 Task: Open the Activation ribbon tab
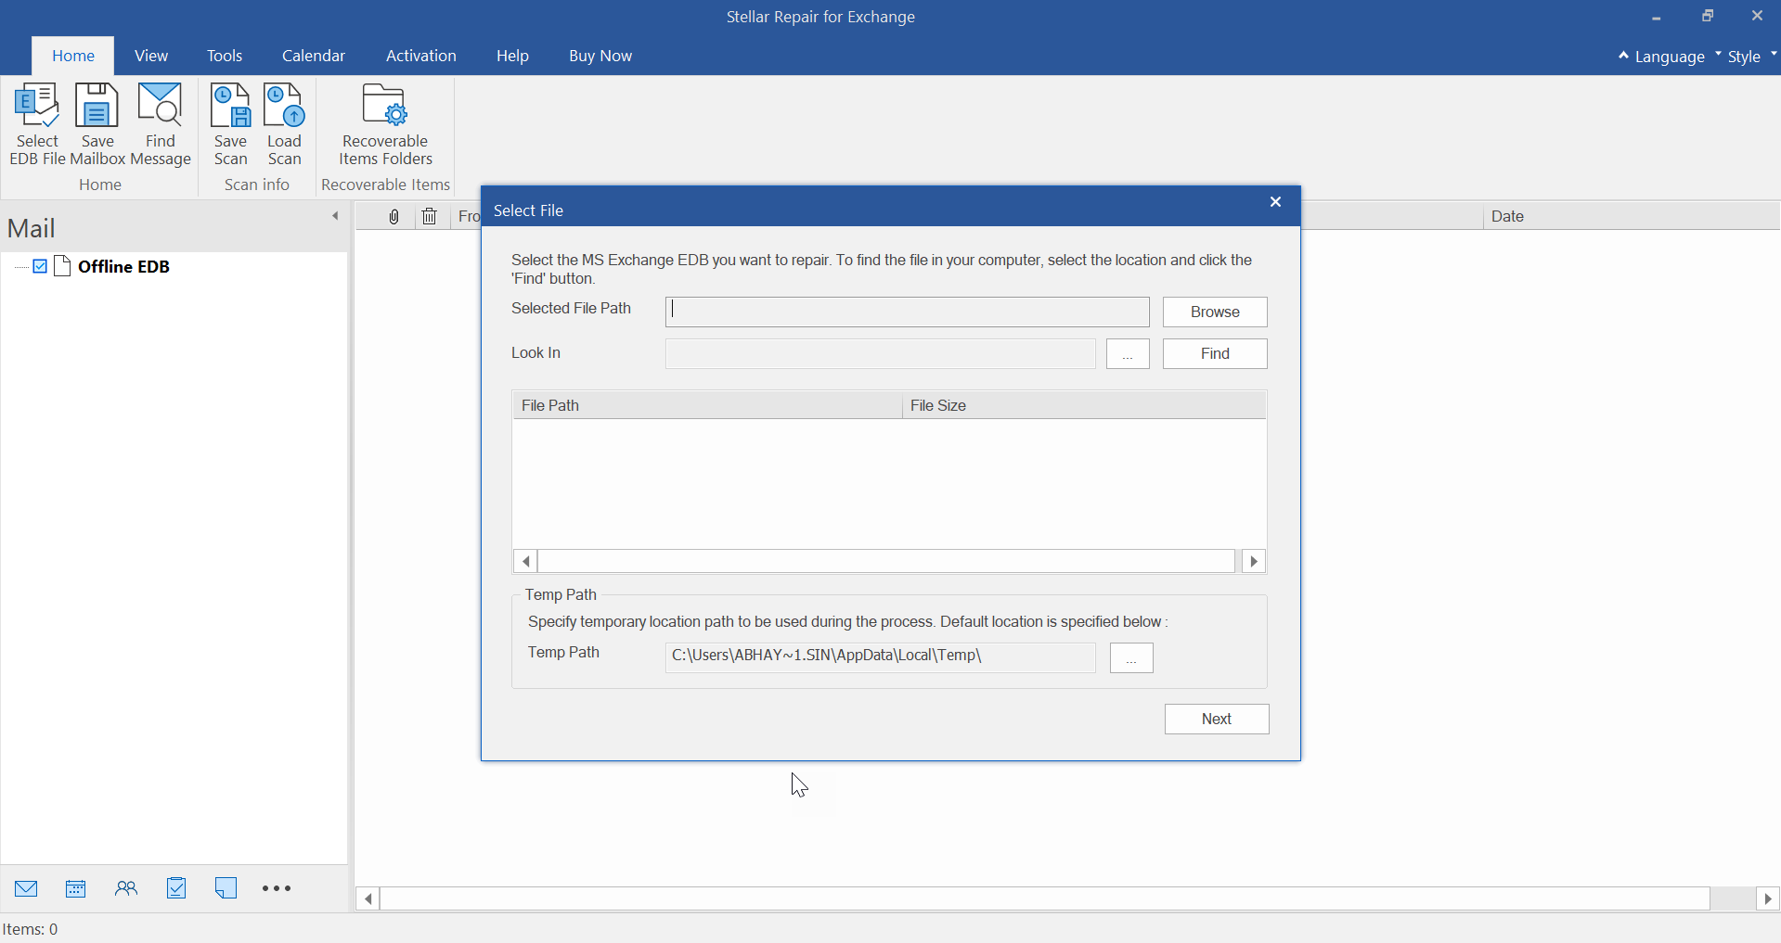[x=420, y=56]
